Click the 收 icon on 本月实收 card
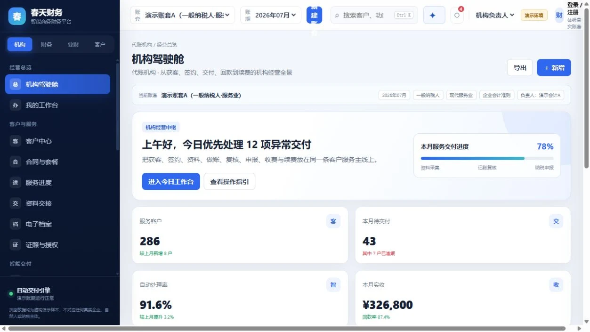590x332 pixels. (556, 284)
